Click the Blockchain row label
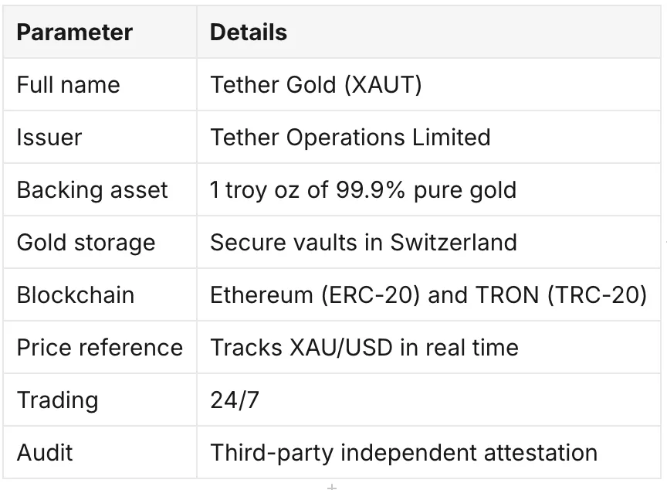The height and width of the screenshot is (490, 667). (100, 294)
